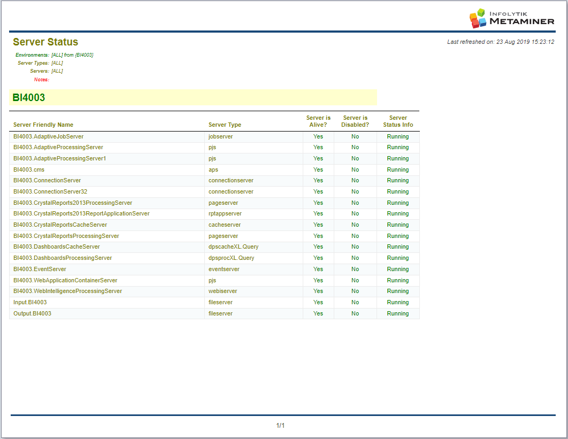
Task: Select the BI4003.DashboardsProcessingServer name
Action: coord(62,258)
